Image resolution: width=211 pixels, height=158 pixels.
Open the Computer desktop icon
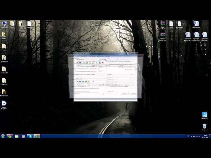tap(4, 24)
